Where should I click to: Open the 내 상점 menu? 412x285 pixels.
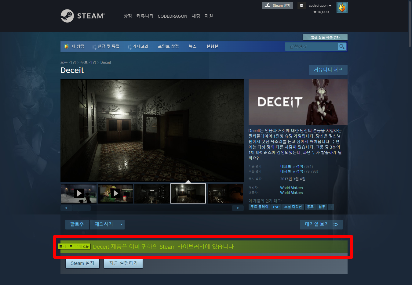78,46
